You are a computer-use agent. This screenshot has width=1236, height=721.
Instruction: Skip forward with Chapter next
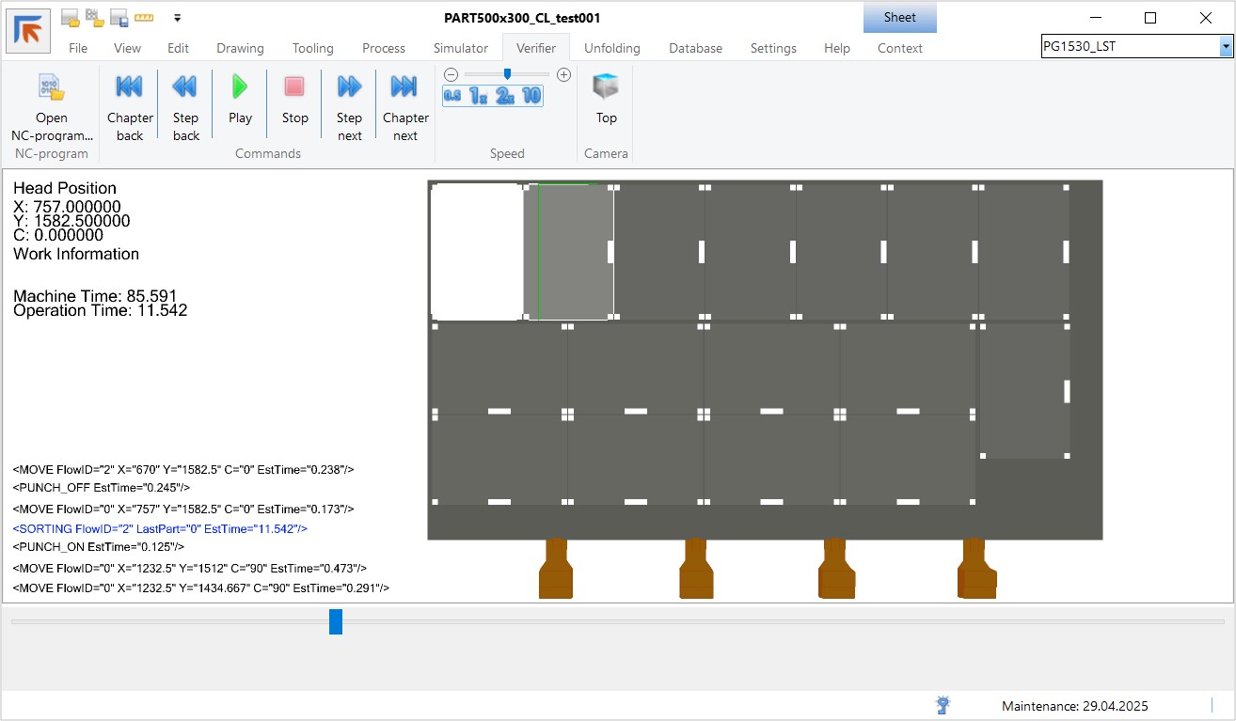[404, 88]
